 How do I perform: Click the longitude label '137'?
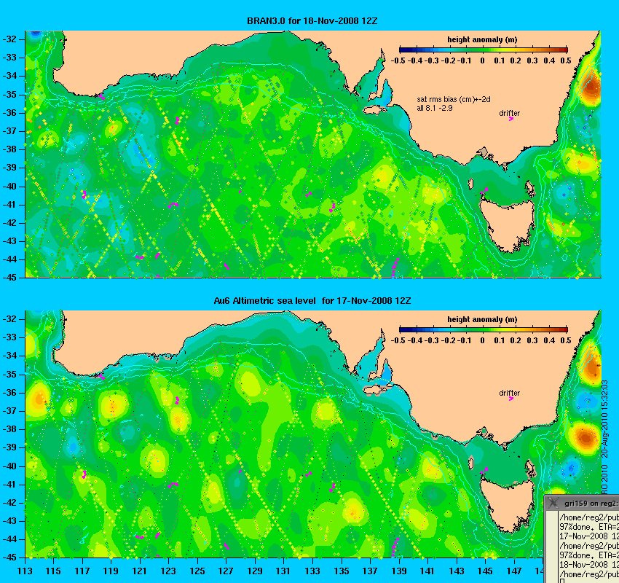(x=370, y=571)
